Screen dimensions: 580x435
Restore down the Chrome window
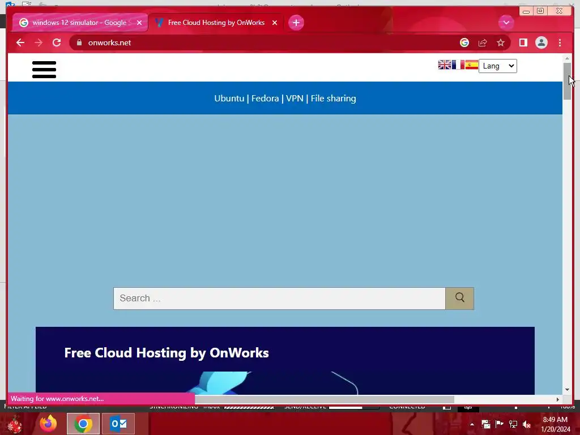[540, 11]
